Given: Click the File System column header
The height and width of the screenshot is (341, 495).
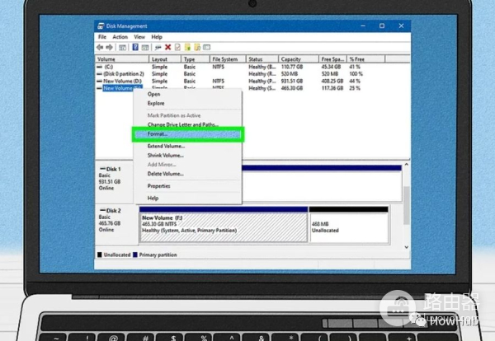Looking at the screenshot, I should pos(224,59).
